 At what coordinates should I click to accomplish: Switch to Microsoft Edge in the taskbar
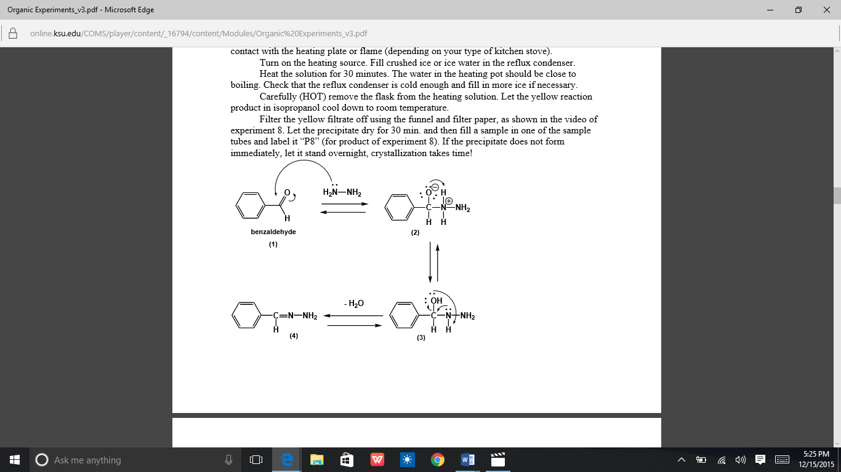pyautogui.click(x=286, y=460)
